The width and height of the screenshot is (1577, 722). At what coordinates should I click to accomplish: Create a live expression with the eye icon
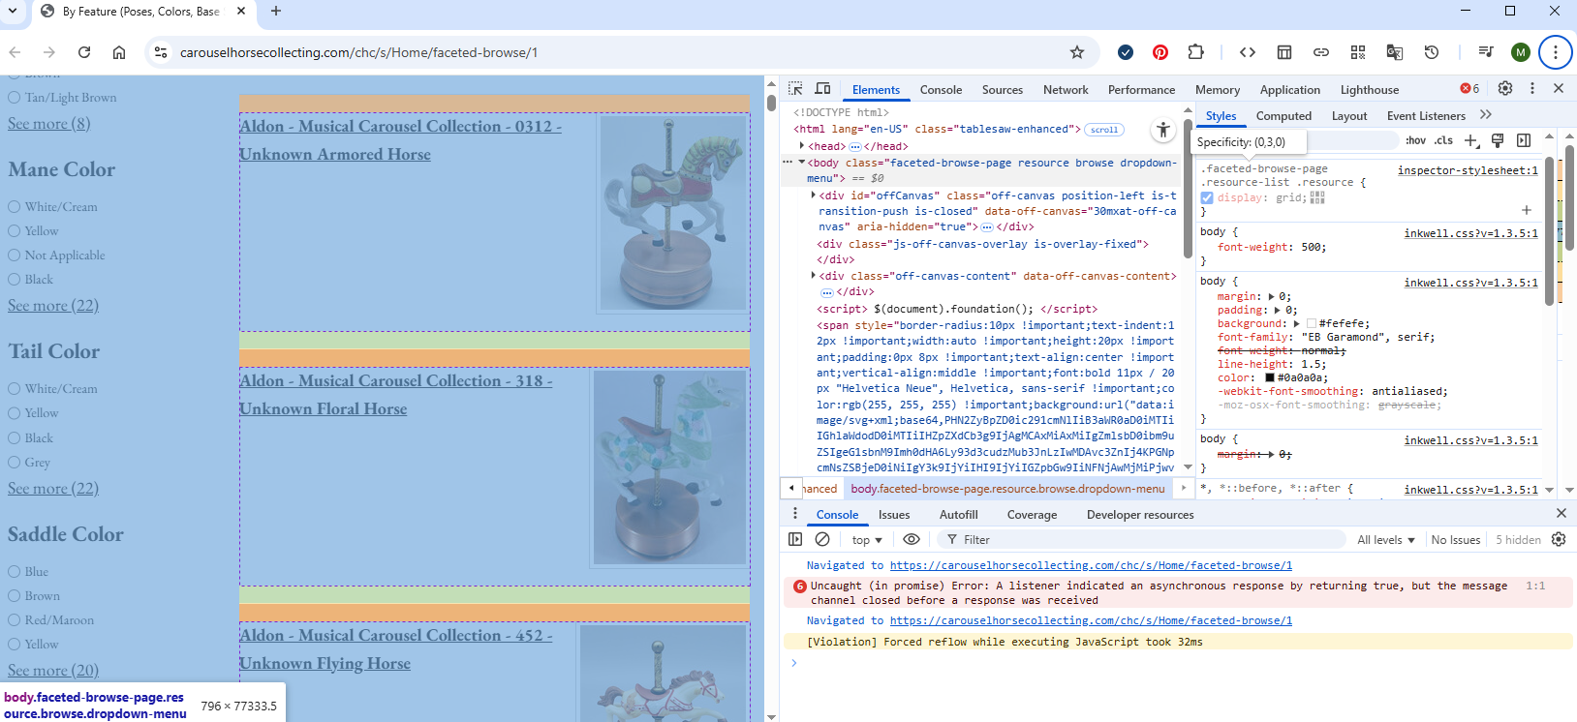tap(912, 539)
